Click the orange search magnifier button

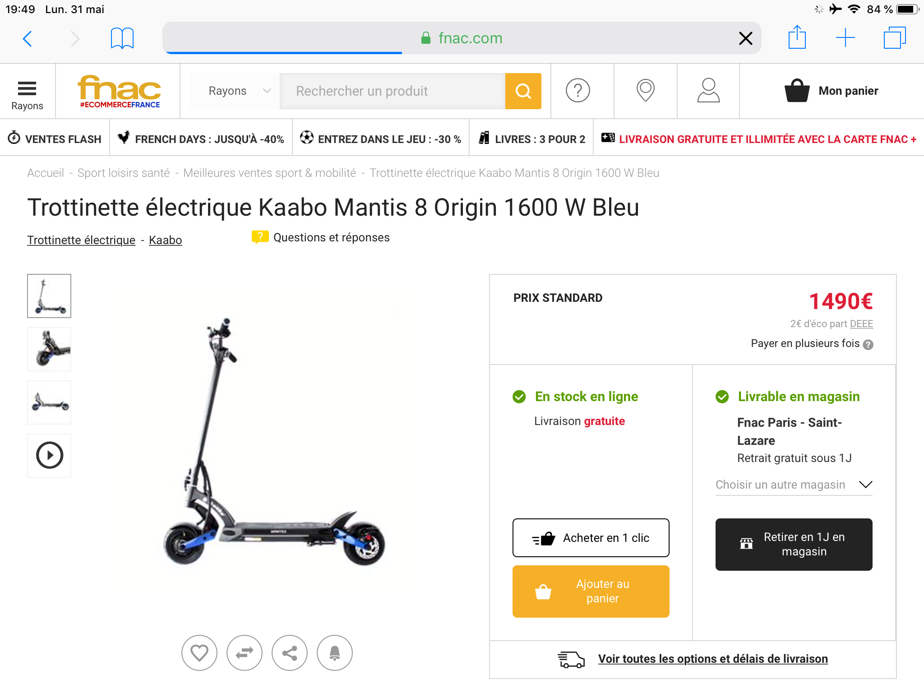[x=523, y=91]
